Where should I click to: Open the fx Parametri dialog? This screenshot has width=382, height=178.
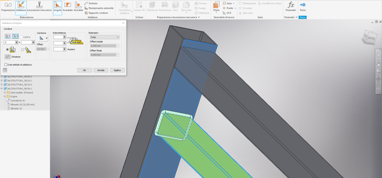pos(291,7)
